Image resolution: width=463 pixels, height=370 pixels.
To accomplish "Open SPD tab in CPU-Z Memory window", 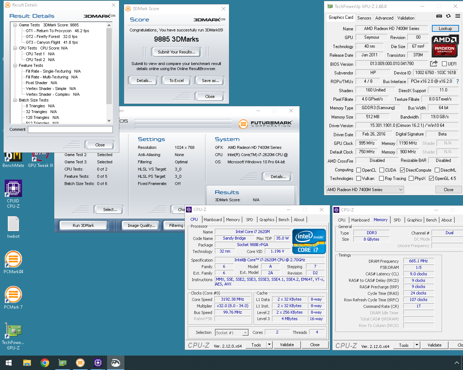I will pos(397,220).
